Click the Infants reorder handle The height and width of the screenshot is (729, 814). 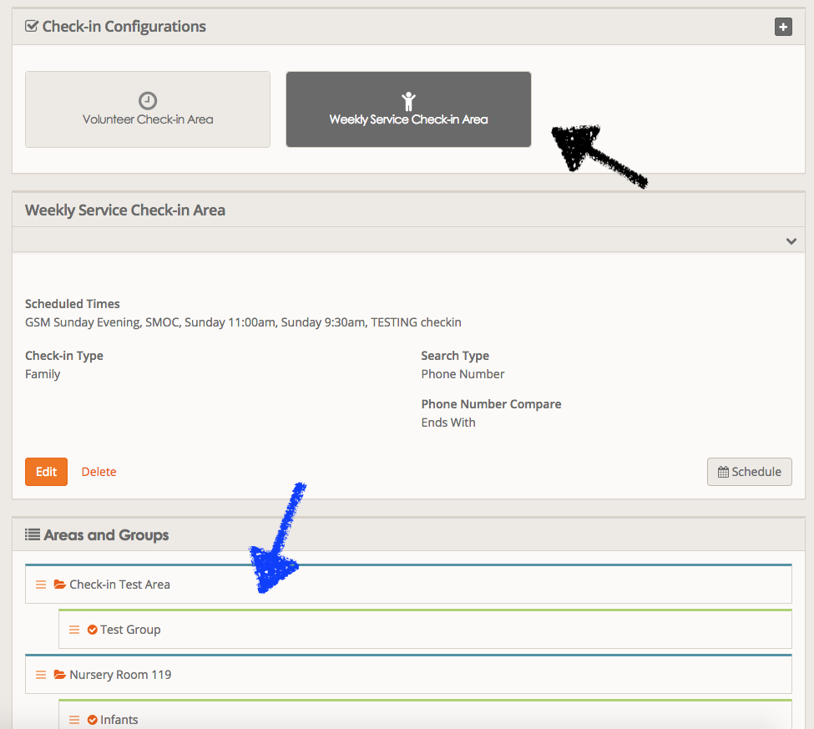(74, 720)
